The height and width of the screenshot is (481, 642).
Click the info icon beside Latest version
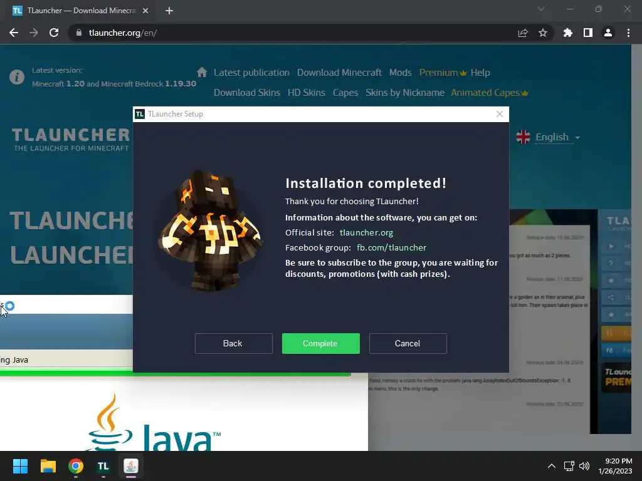(17, 77)
